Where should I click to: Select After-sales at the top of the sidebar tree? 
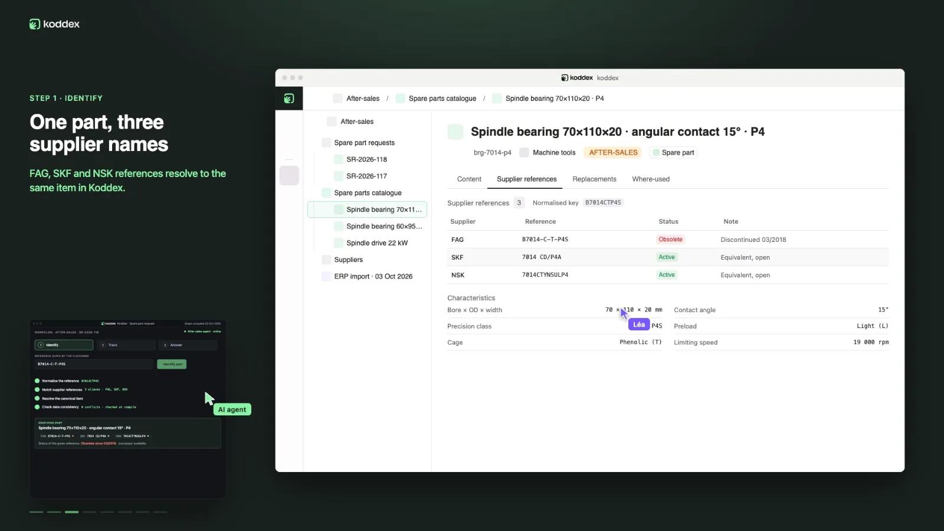tap(350, 122)
